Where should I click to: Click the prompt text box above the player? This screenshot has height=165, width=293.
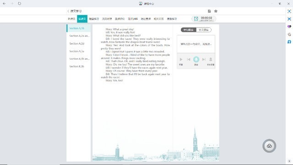tap(196, 44)
